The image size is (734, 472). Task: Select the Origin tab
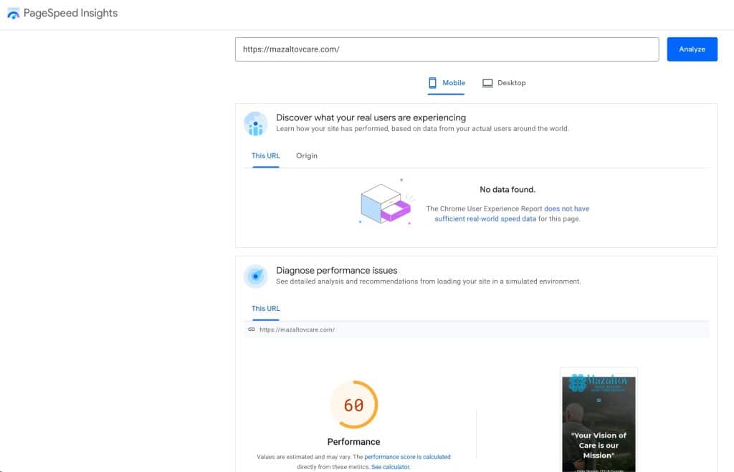pyautogui.click(x=307, y=155)
